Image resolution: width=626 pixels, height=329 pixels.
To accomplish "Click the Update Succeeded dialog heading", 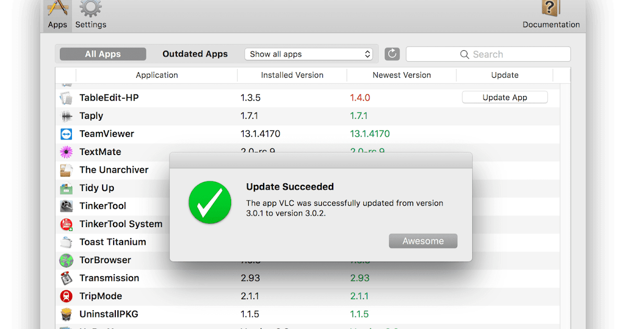I will [x=290, y=187].
